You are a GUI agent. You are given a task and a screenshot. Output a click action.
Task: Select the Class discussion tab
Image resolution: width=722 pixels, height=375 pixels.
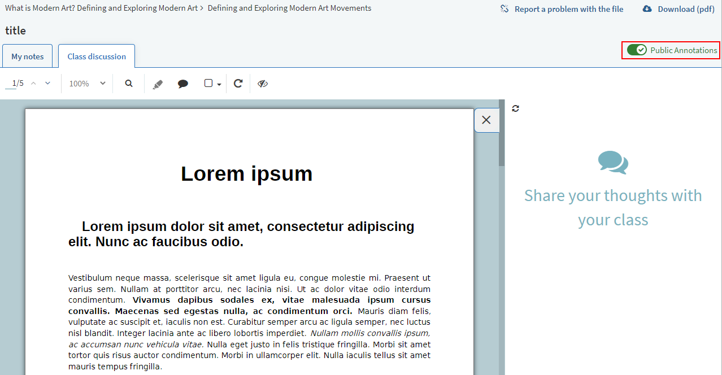(97, 56)
